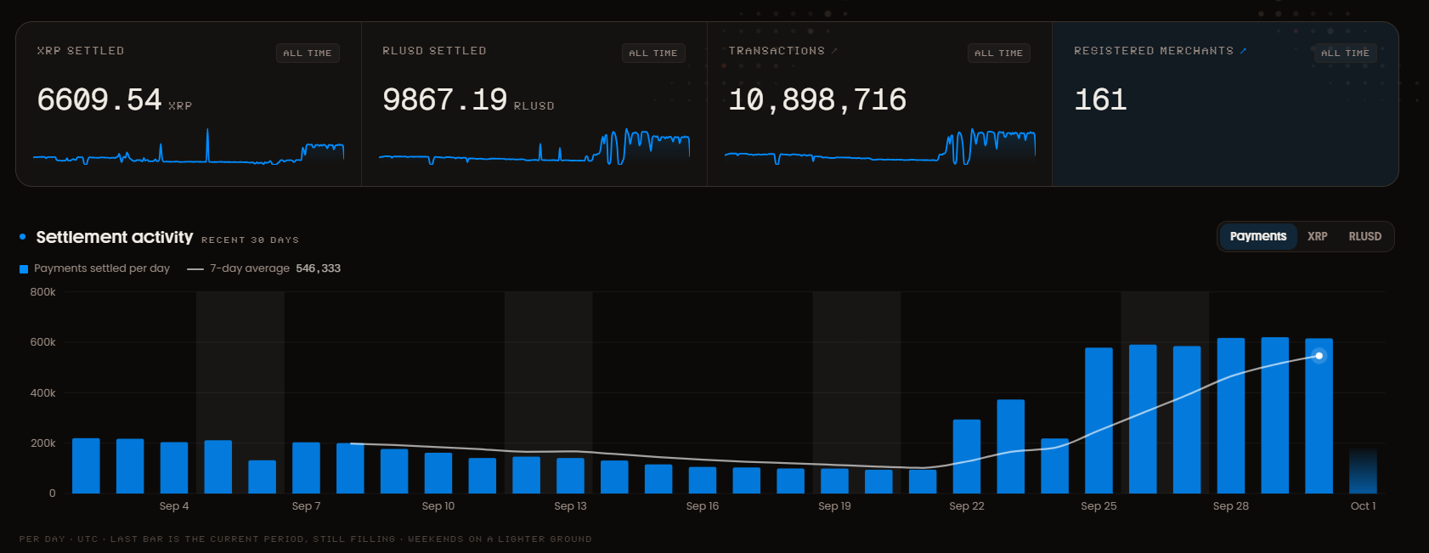This screenshot has width=1429, height=553.
Task: Click the Sep 22 bar in the chart
Action: pos(967,456)
